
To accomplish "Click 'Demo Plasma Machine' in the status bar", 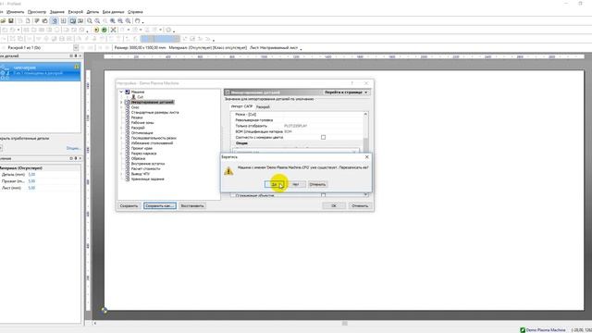I will point(546,330).
